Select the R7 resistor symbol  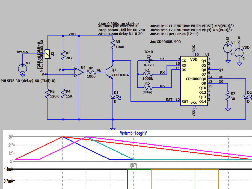click(228, 96)
